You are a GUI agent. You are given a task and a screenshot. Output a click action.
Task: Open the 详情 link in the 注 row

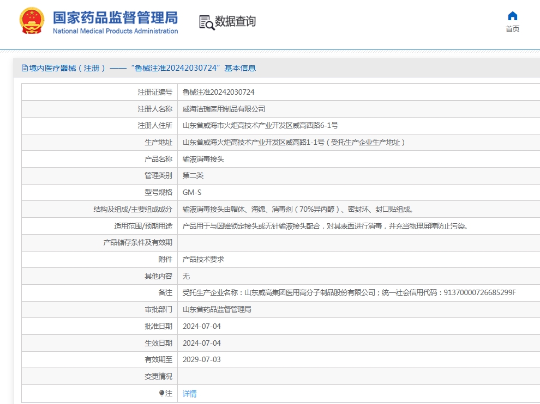coord(189,393)
